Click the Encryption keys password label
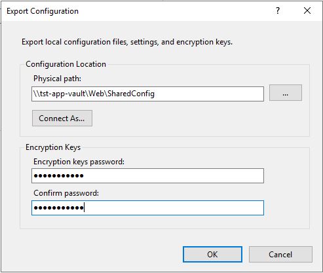Viewport: 323px width, 273px height. coord(79,162)
